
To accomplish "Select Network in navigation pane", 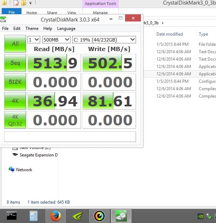I will tap(24, 170).
